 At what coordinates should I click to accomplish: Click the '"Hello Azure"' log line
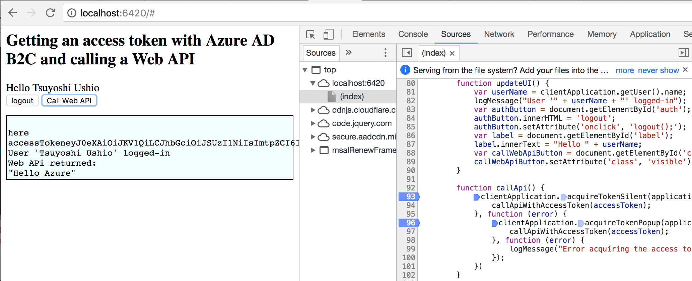(42, 173)
